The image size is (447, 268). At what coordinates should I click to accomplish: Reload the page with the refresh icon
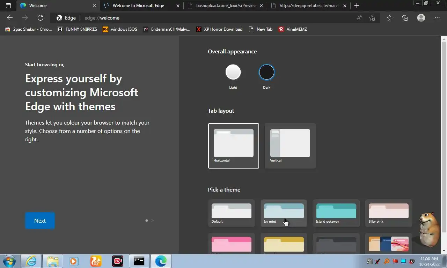(41, 18)
